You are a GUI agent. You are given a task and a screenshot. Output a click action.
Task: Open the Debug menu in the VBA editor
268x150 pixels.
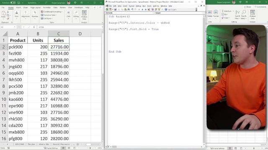[x=138, y=6]
